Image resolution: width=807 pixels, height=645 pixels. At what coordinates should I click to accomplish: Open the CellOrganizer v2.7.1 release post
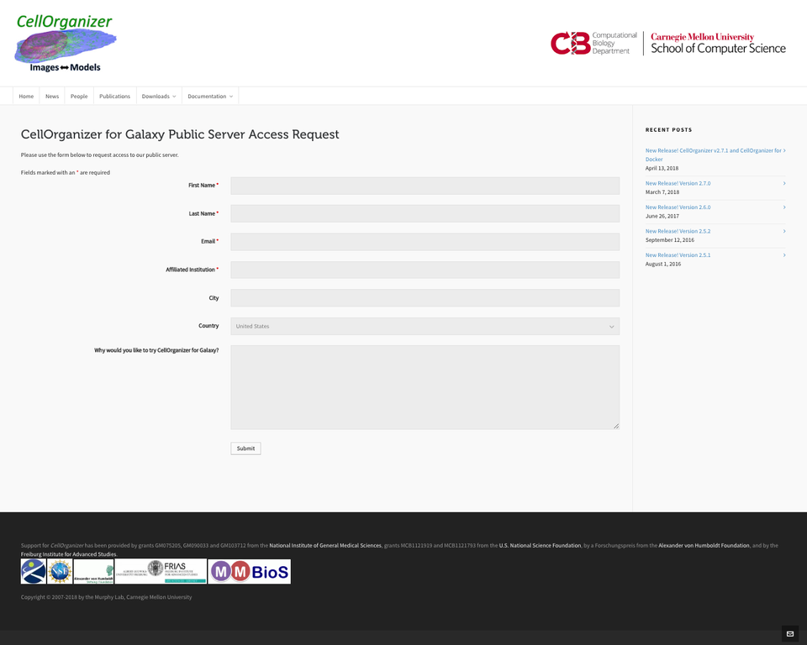click(714, 155)
